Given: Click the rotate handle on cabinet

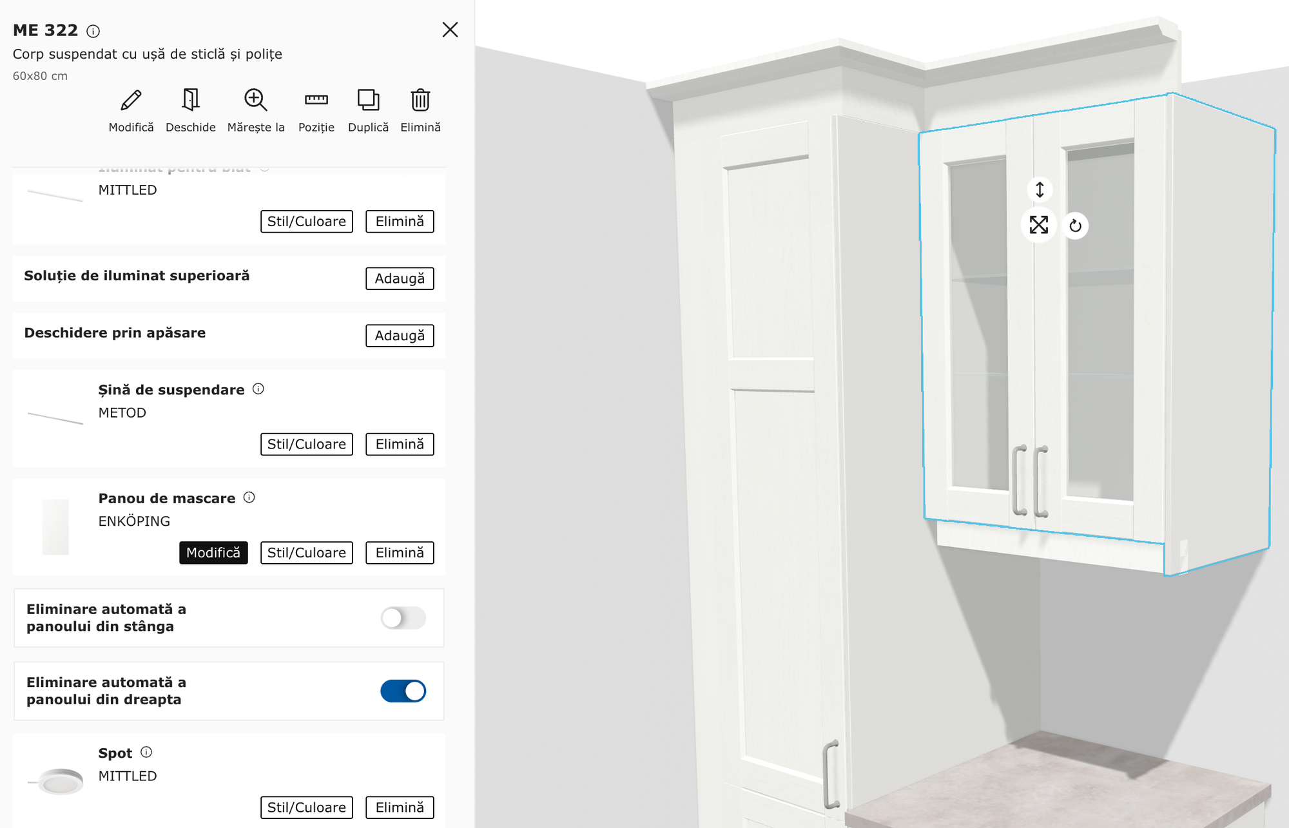Looking at the screenshot, I should click(x=1075, y=226).
